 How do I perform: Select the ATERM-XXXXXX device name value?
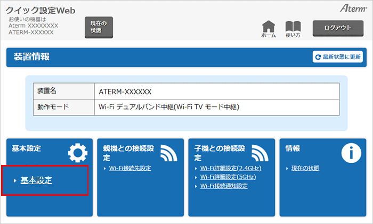(125, 91)
